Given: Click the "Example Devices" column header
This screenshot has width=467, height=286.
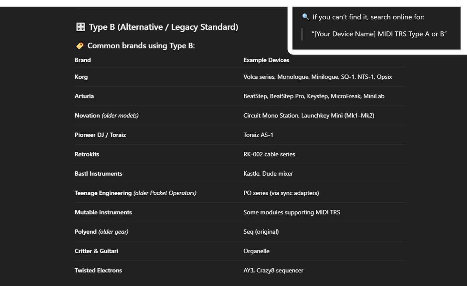Looking at the screenshot, I should pos(266,60).
